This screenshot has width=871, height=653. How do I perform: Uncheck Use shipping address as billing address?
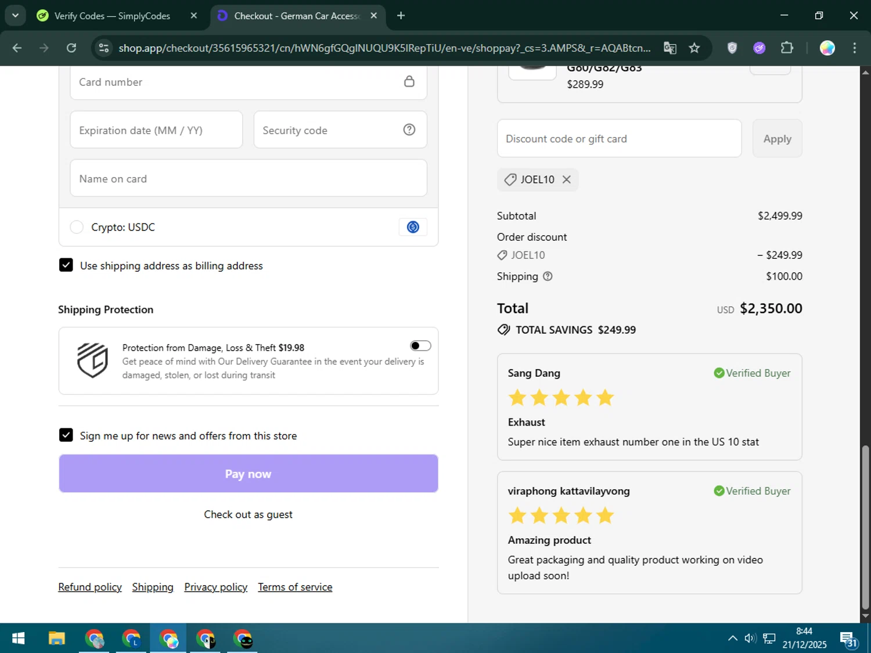coord(66,265)
